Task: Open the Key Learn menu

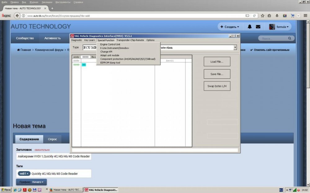Action: pyautogui.click(x=89, y=40)
